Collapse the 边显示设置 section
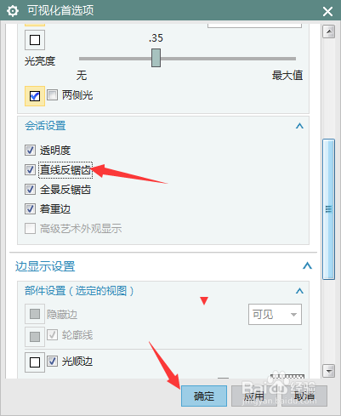The width and height of the screenshot is (341, 416). (x=307, y=266)
